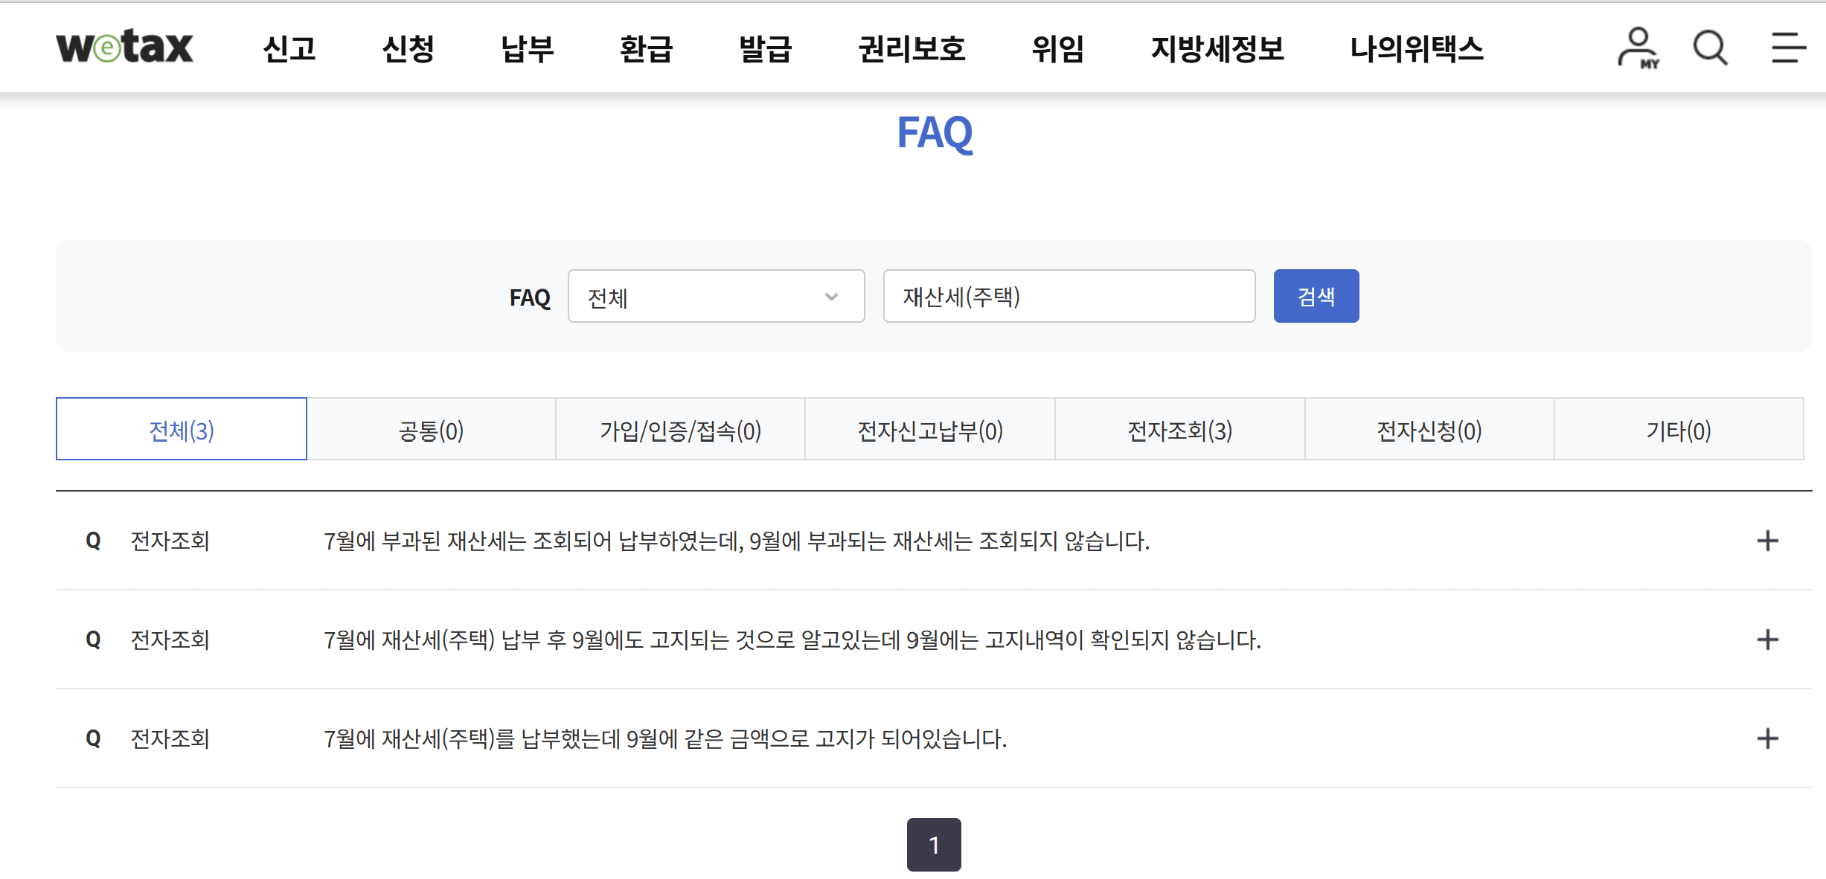Open the 나의위택스 menu
1826x879 pixels.
(1416, 49)
